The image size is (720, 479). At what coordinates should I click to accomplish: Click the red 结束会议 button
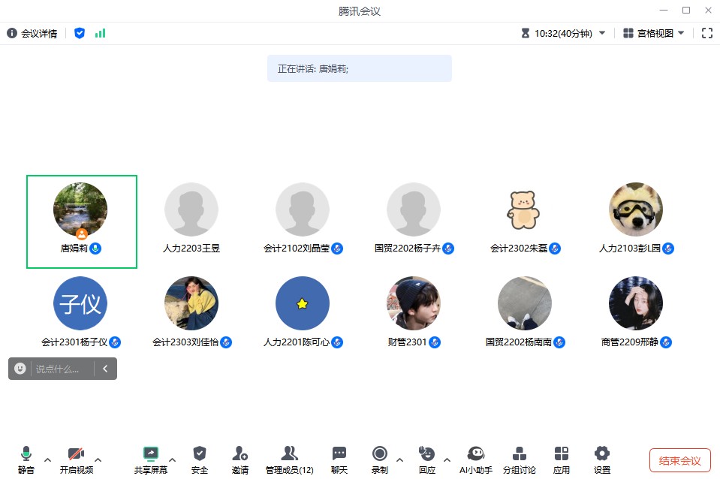pyautogui.click(x=679, y=460)
